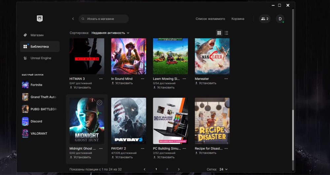Open the Unreal Engine section
The height and width of the screenshot is (175, 330).
point(40,58)
